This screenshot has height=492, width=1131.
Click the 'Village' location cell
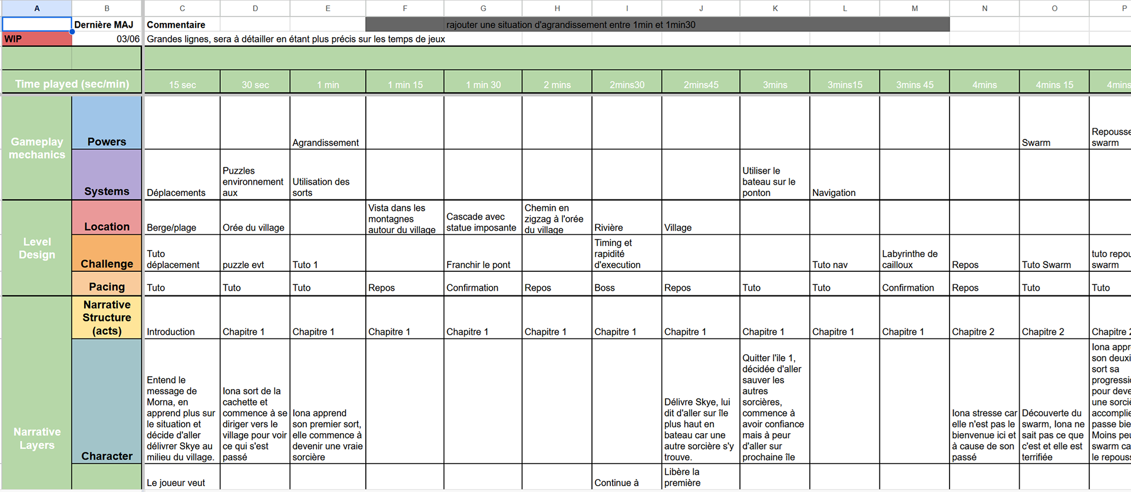(x=701, y=218)
